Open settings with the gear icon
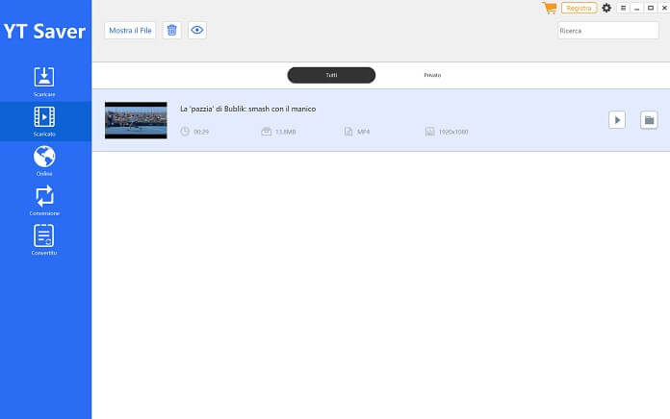 606,8
